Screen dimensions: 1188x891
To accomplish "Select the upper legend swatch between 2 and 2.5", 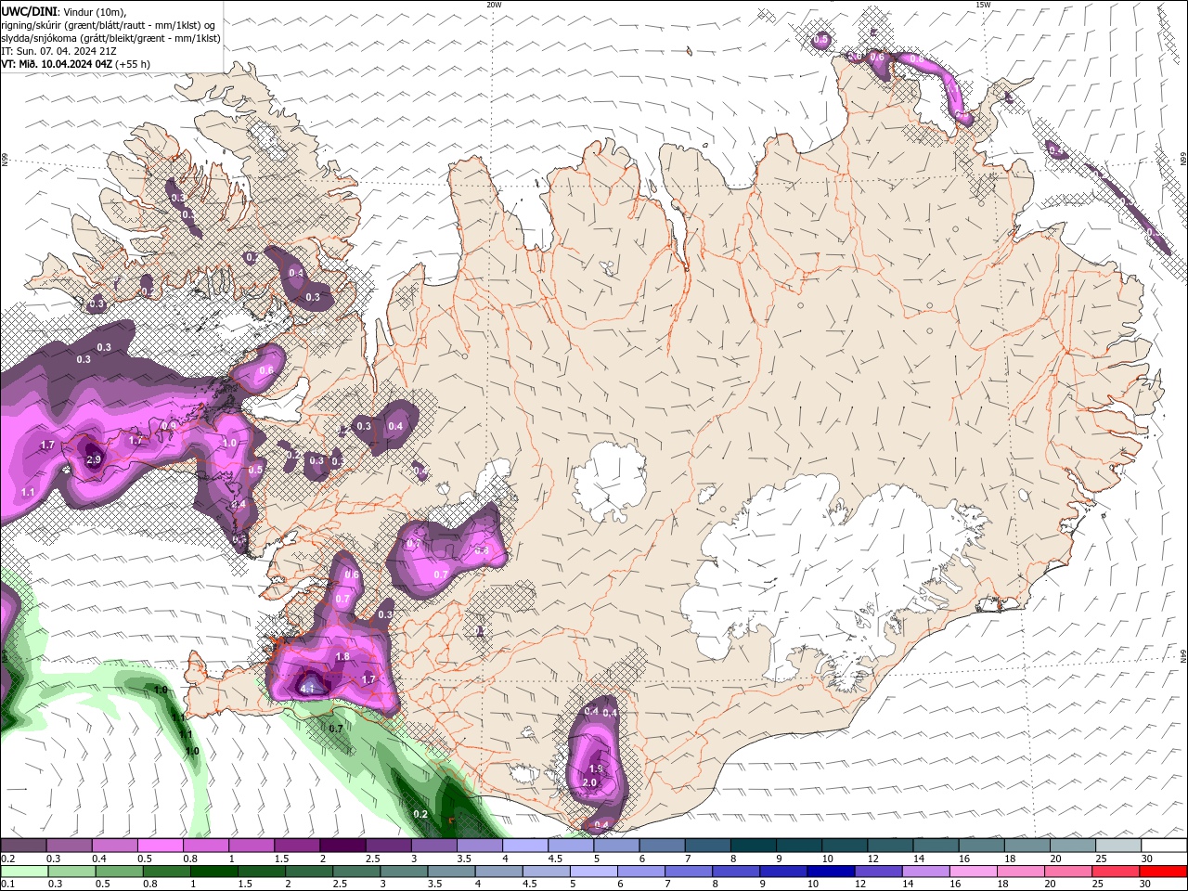I will pyautogui.click(x=342, y=846).
